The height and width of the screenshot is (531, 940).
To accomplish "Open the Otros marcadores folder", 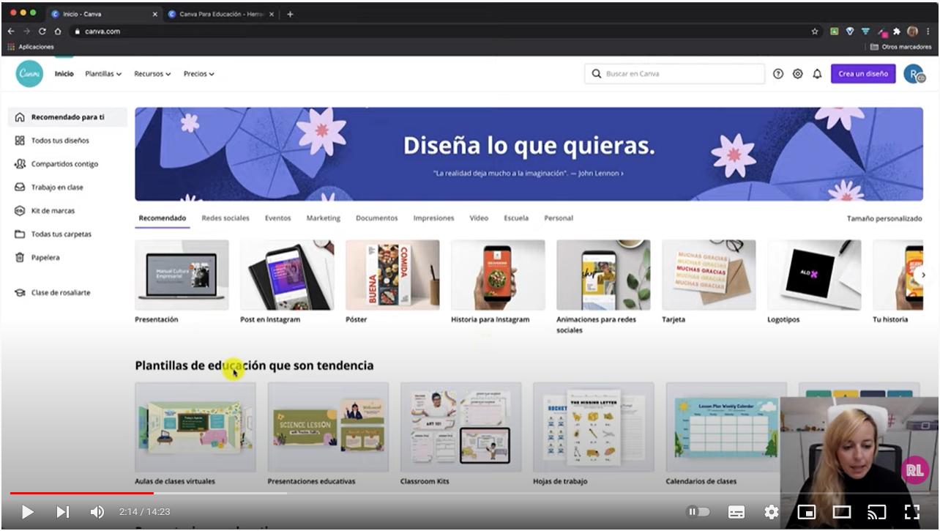I will [x=900, y=47].
